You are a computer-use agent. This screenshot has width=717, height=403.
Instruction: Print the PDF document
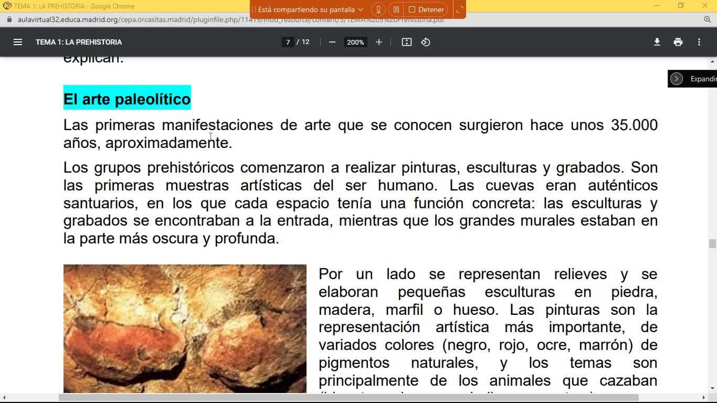pos(678,42)
